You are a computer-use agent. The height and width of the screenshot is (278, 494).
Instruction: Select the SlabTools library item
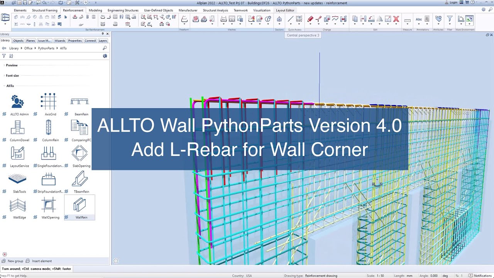[18, 182]
